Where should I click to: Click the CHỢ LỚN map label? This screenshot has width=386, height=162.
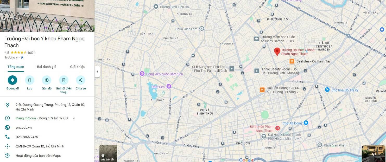243,143
